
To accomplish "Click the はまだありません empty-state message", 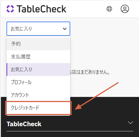I will 90,72.
